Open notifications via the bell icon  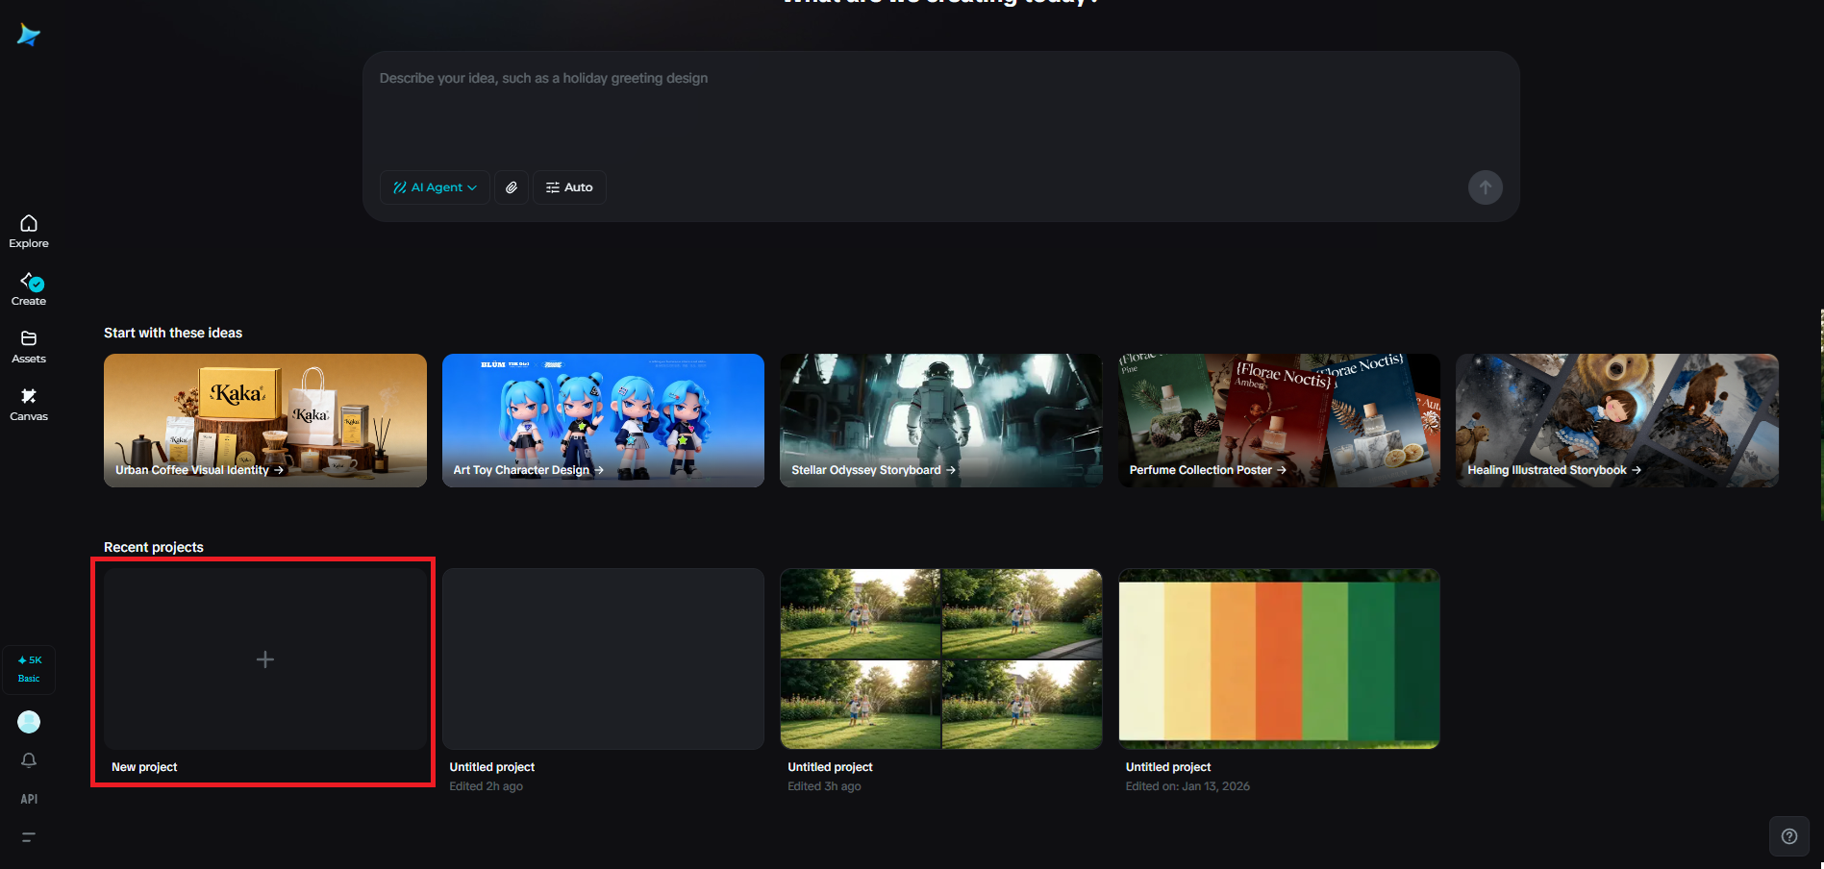28,759
